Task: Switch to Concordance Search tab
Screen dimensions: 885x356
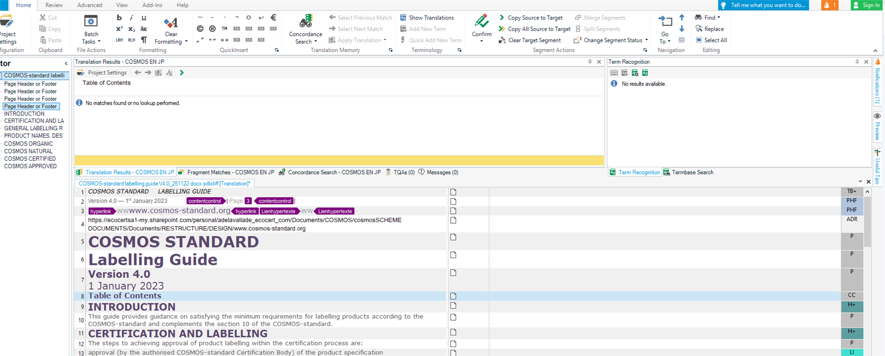Action: 330,173
